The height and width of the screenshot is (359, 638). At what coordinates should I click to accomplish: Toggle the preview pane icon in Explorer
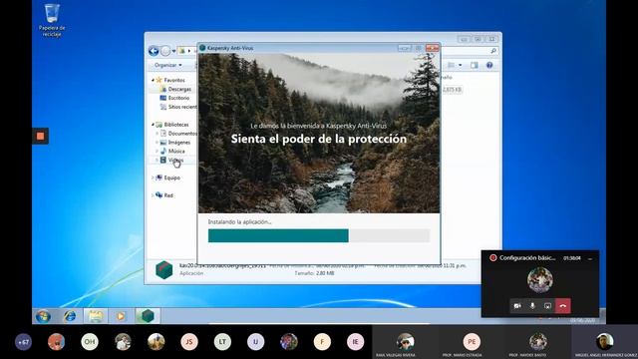coord(475,65)
